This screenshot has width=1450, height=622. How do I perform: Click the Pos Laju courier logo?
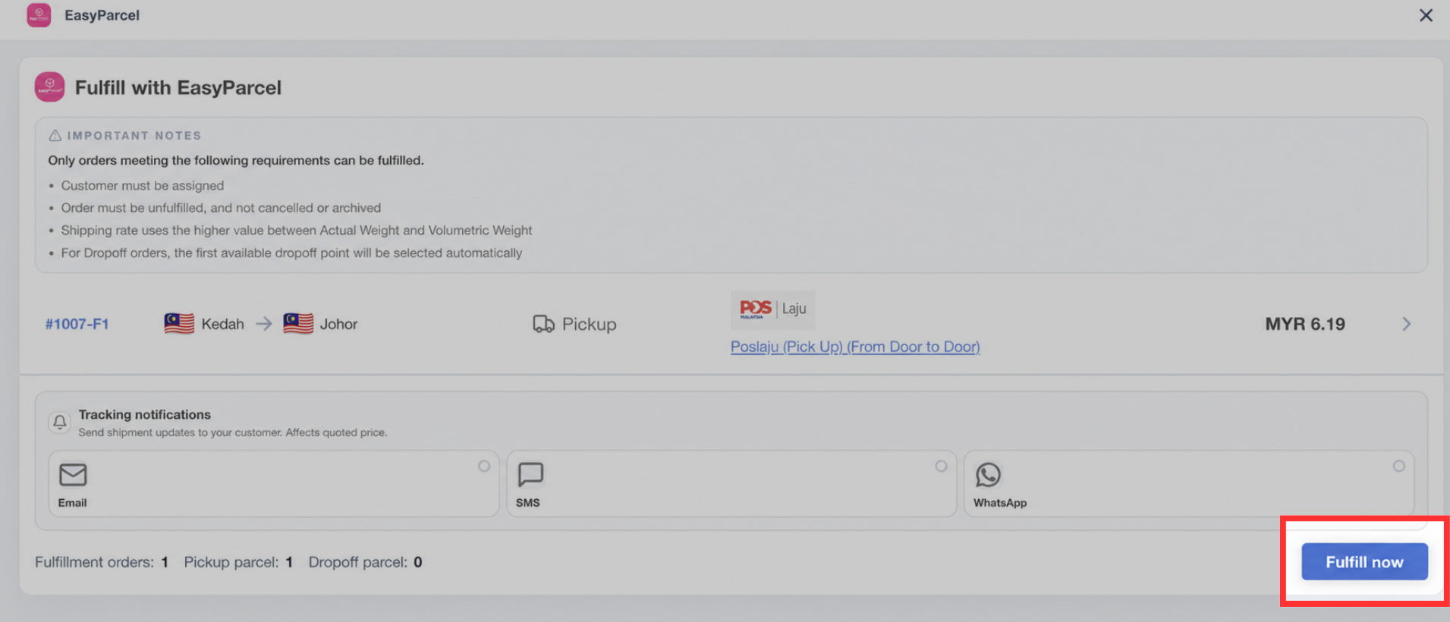point(772,309)
